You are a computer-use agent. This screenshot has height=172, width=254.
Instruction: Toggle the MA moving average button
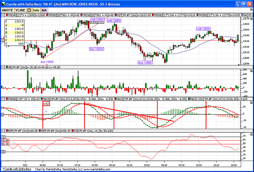tap(44, 10)
